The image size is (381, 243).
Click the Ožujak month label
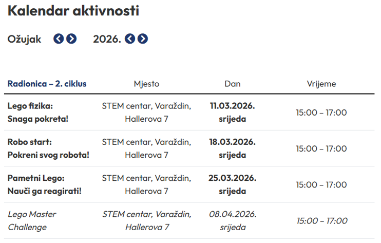24,39
